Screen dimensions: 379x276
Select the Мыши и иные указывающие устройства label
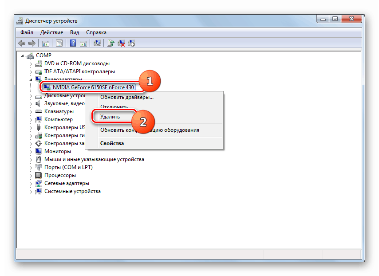[94, 159]
